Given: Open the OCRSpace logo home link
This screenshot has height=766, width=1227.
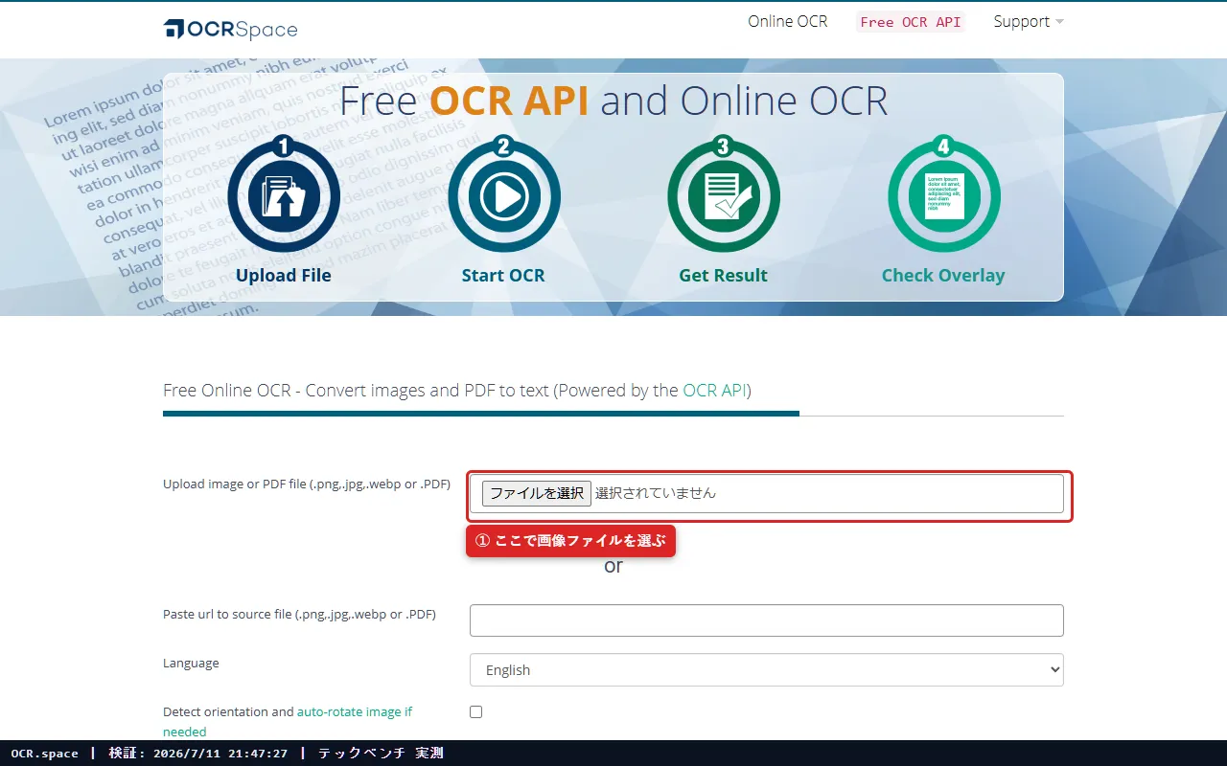Looking at the screenshot, I should 230,30.
